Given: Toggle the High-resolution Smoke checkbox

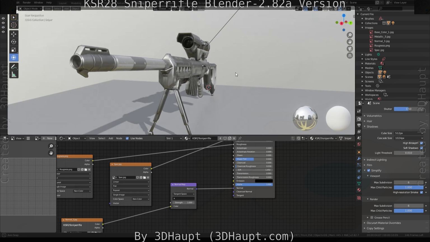Looking at the screenshot, I should pyautogui.click(x=421, y=192).
